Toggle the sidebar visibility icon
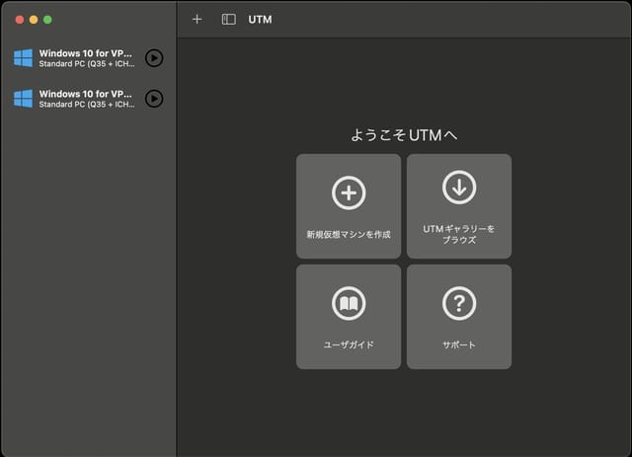This screenshot has height=457, width=632. coord(228,19)
